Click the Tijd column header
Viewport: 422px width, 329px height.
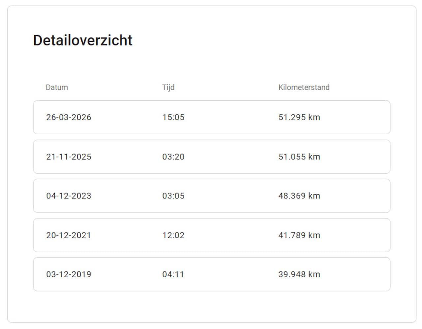coord(168,88)
